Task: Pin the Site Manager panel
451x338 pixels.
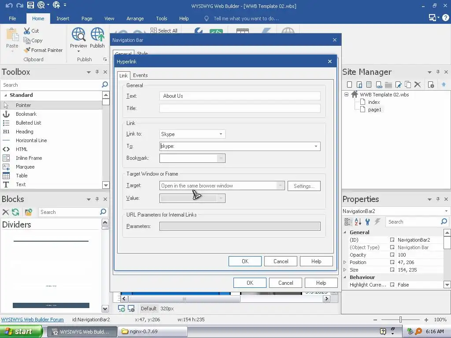Action: [x=438, y=72]
